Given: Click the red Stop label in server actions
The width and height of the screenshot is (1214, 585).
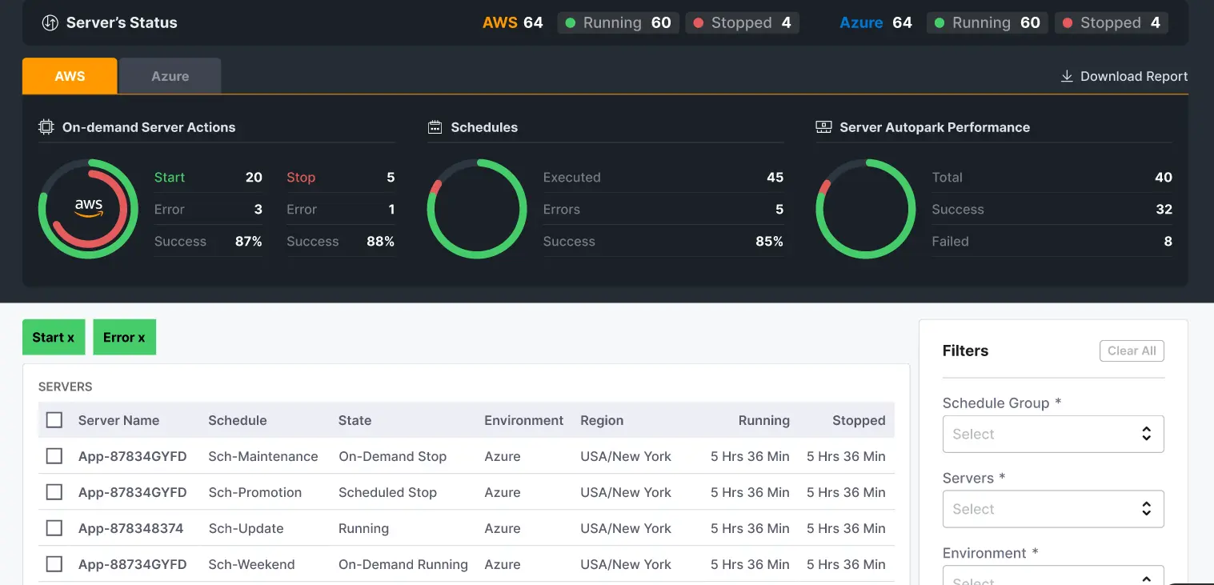Looking at the screenshot, I should (301, 177).
